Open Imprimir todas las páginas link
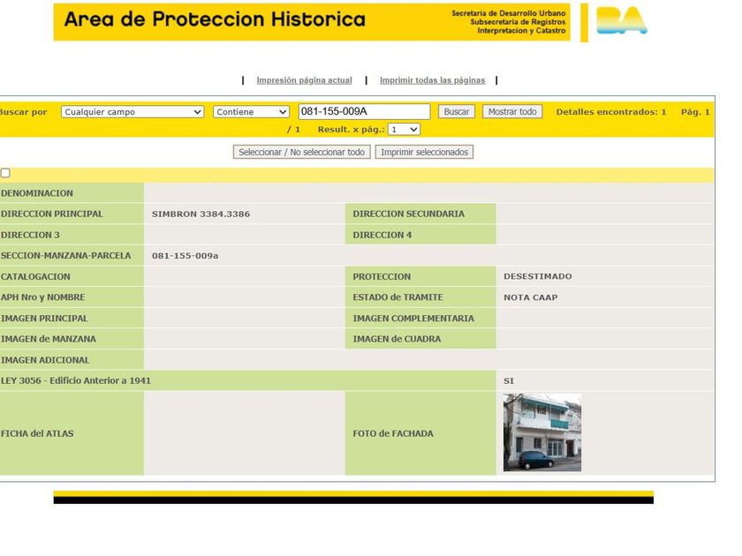Viewport: 742px width, 556px height. tap(433, 80)
